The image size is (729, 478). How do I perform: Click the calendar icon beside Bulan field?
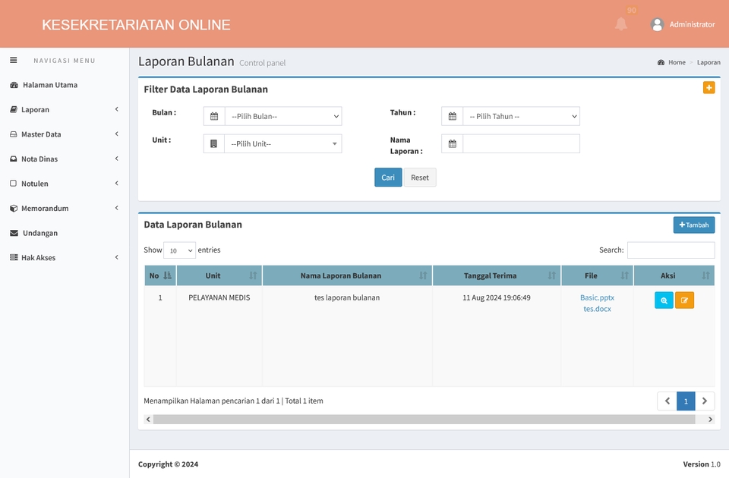213,115
